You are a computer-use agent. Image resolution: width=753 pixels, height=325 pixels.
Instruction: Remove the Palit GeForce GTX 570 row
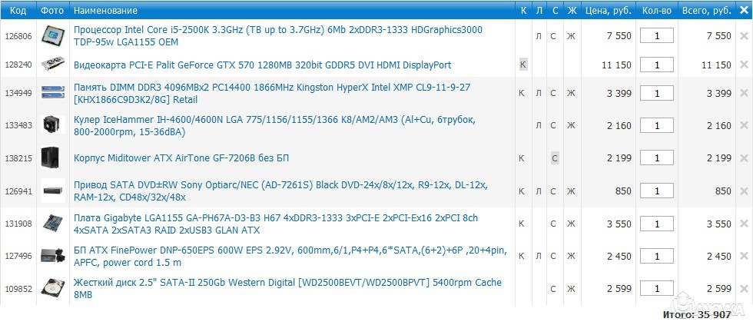pyautogui.click(x=744, y=65)
